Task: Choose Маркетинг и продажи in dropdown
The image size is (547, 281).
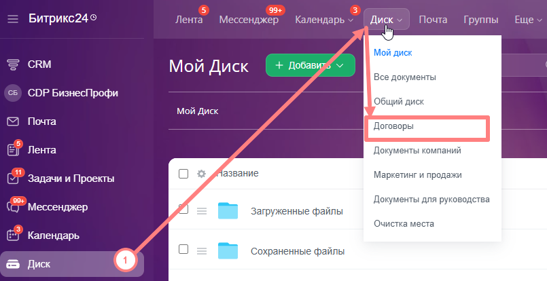Action: tap(418, 174)
